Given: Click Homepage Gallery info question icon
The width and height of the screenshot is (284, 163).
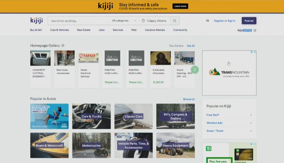Looking at the screenshot, I should [63, 45].
